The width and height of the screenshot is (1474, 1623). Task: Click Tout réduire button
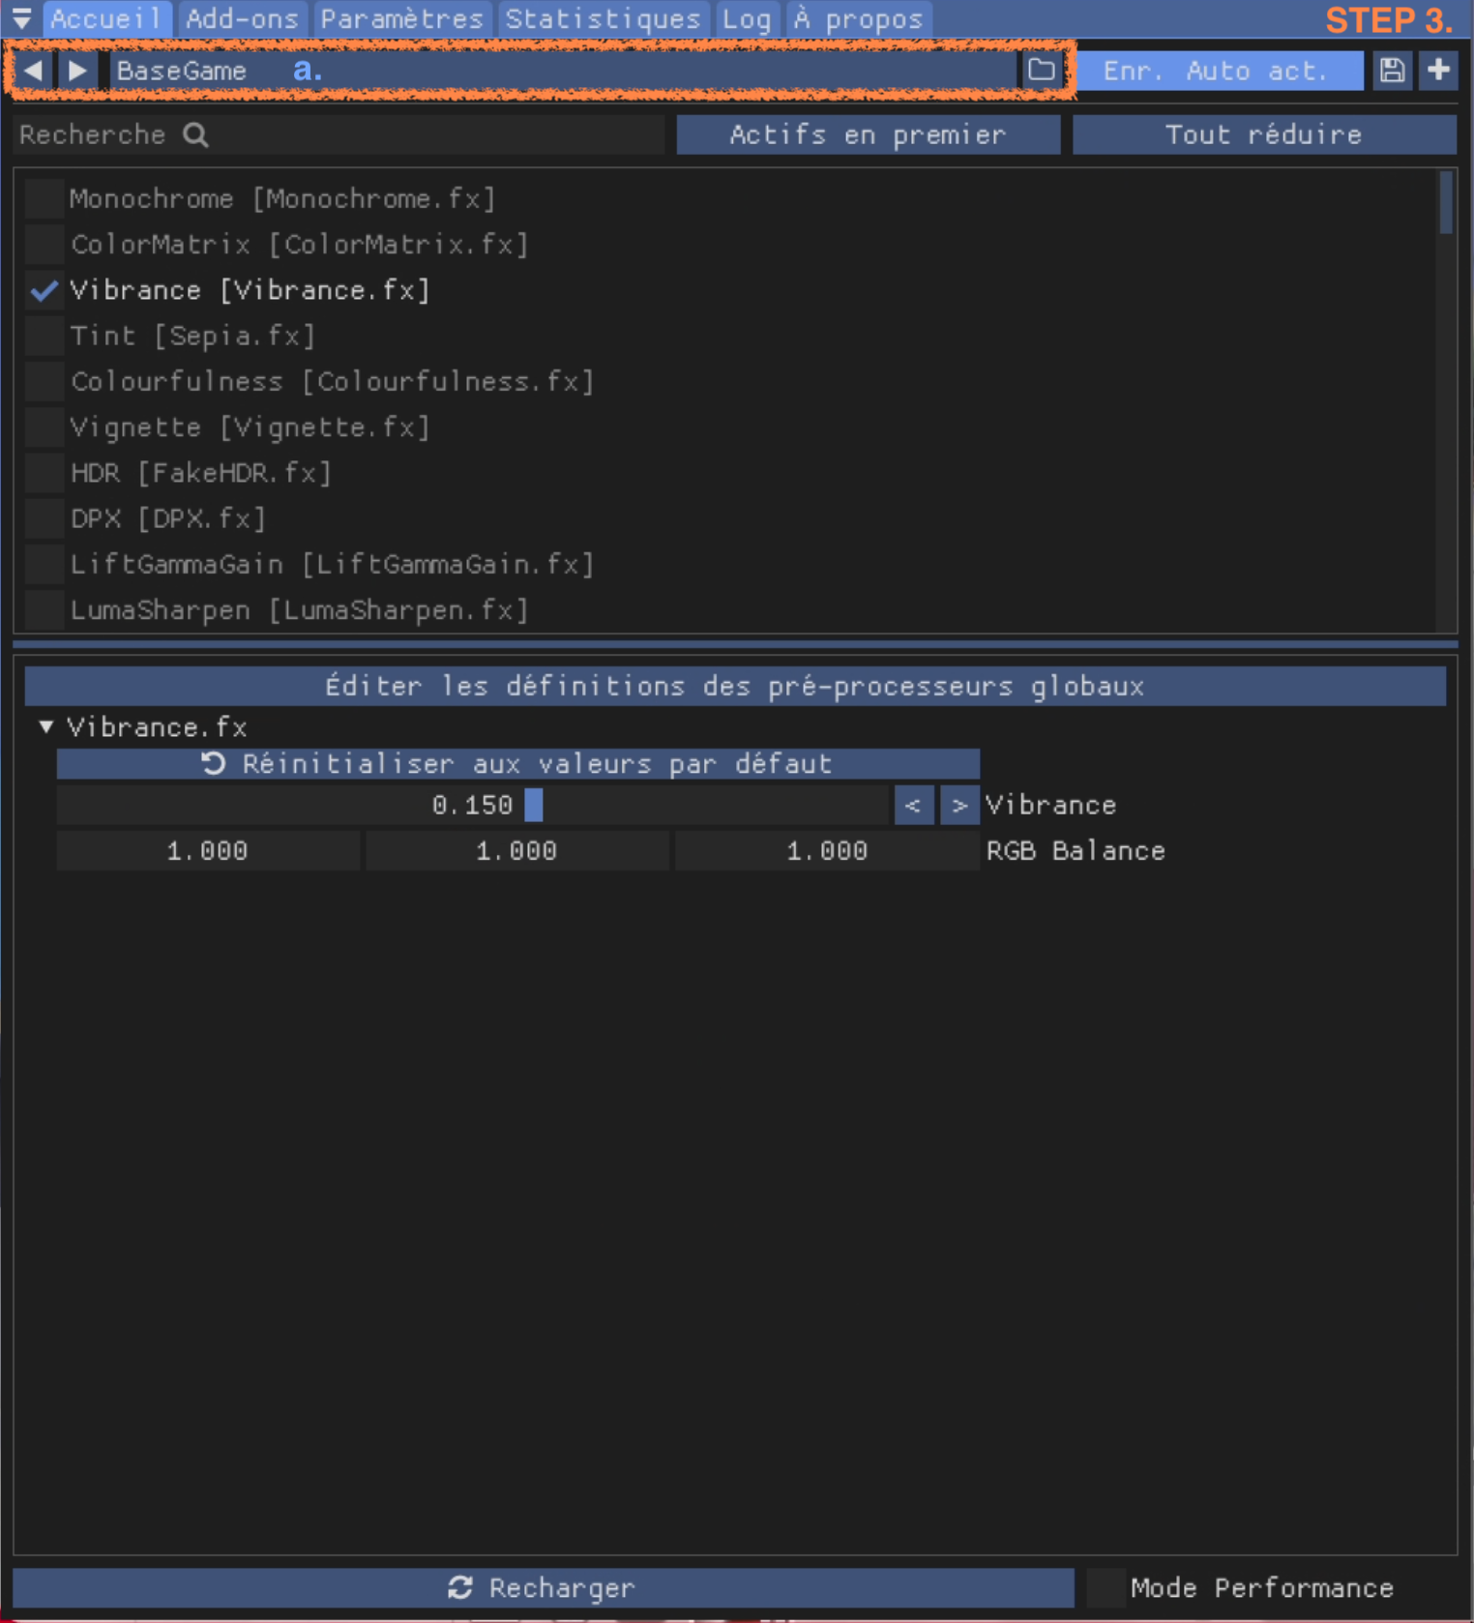(1264, 134)
